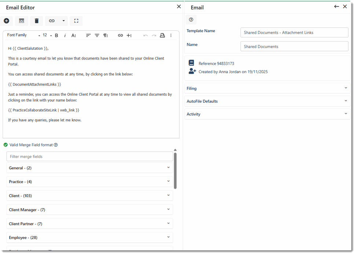Click the Template Name field
Image resolution: width=354 pixels, height=253 pixels.
coord(294,33)
